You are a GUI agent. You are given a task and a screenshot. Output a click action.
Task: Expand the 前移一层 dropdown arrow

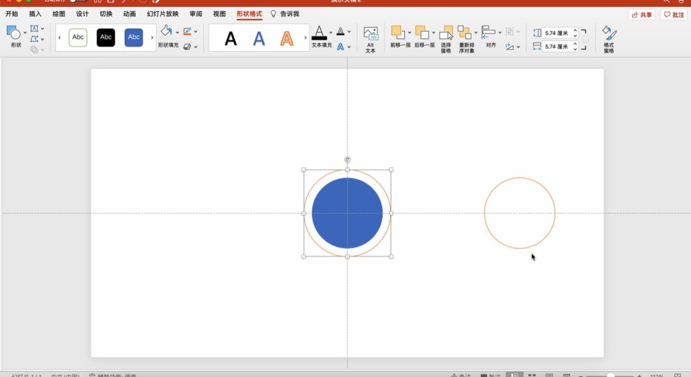tap(409, 33)
